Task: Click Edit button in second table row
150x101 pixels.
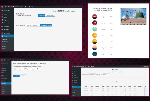Action: (145, 90)
